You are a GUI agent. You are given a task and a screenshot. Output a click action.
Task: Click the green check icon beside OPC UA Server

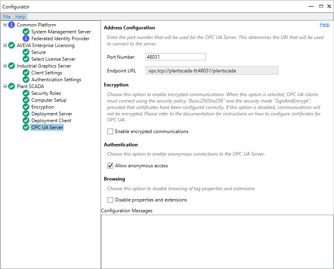[x=26, y=127]
